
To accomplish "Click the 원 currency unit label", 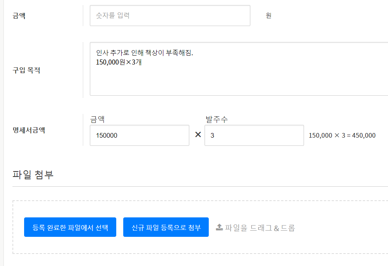I will tap(269, 16).
